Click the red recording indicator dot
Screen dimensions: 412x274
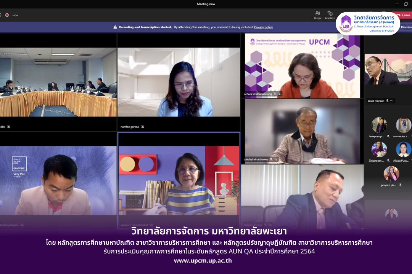point(7,15)
